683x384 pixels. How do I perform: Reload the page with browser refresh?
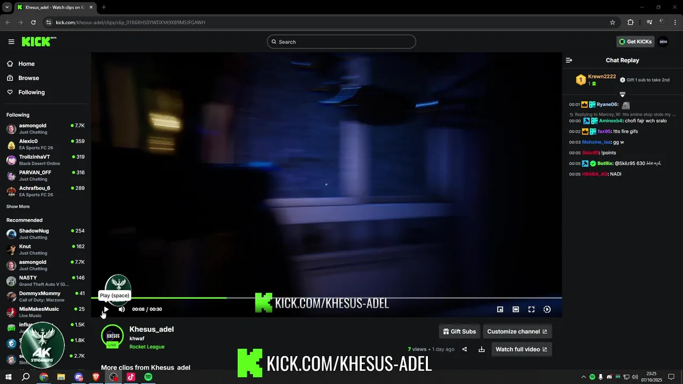(33, 22)
